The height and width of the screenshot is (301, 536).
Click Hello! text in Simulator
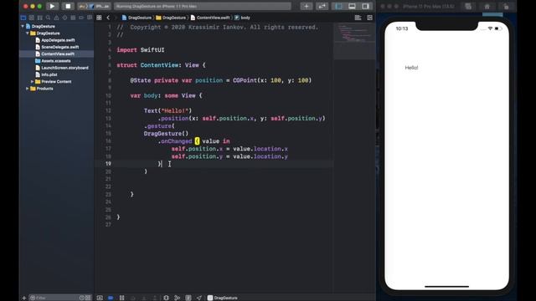[x=411, y=68]
